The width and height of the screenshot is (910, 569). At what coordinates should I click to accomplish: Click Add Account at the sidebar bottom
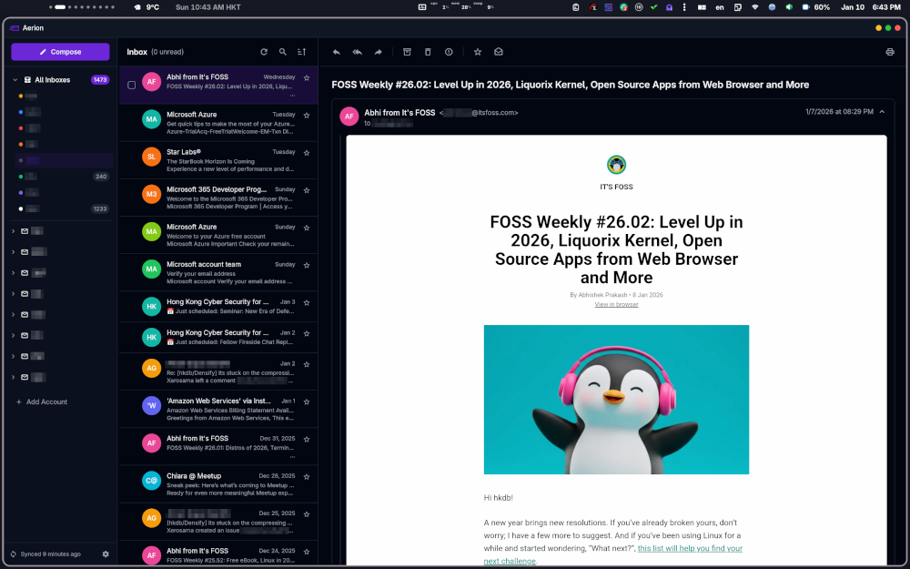coord(42,401)
